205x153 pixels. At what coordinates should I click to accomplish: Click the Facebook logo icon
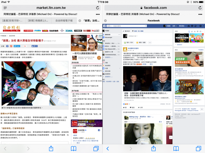pos(104,26)
